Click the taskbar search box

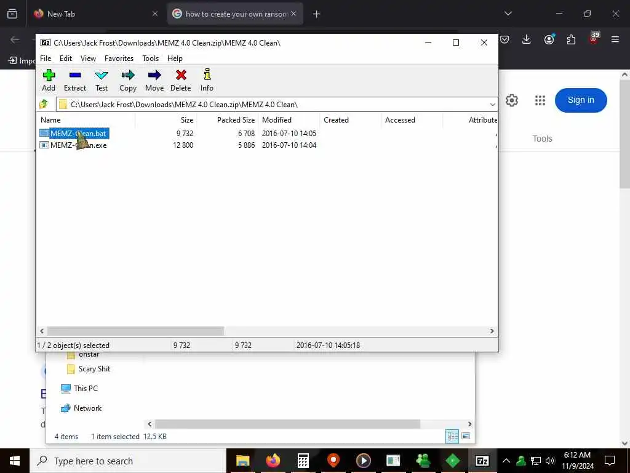128,461
